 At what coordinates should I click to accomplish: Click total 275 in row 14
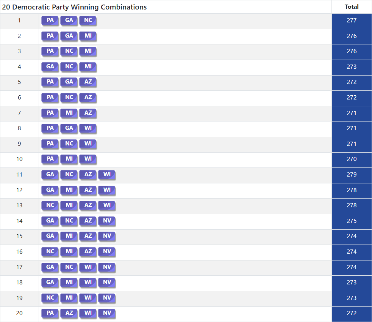(352, 221)
